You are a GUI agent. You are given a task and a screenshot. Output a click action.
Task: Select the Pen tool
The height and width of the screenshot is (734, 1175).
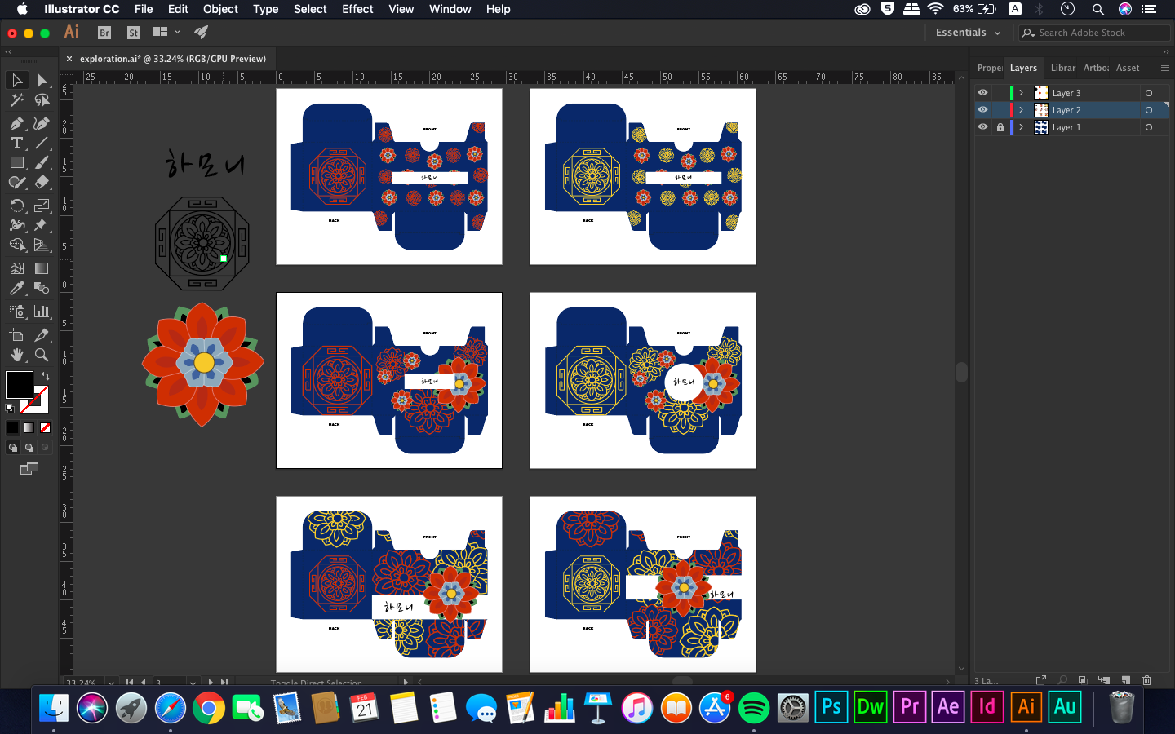16,123
